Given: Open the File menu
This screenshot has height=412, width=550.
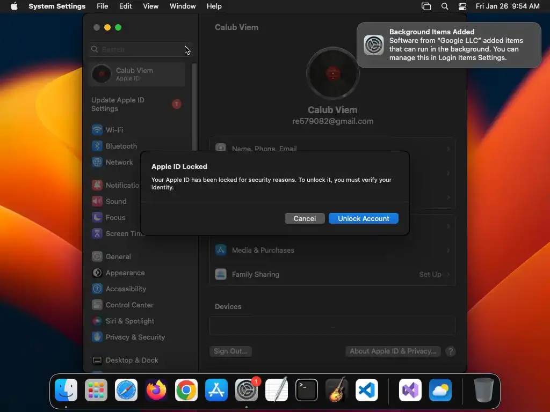Looking at the screenshot, I should (x=103, y=6).
